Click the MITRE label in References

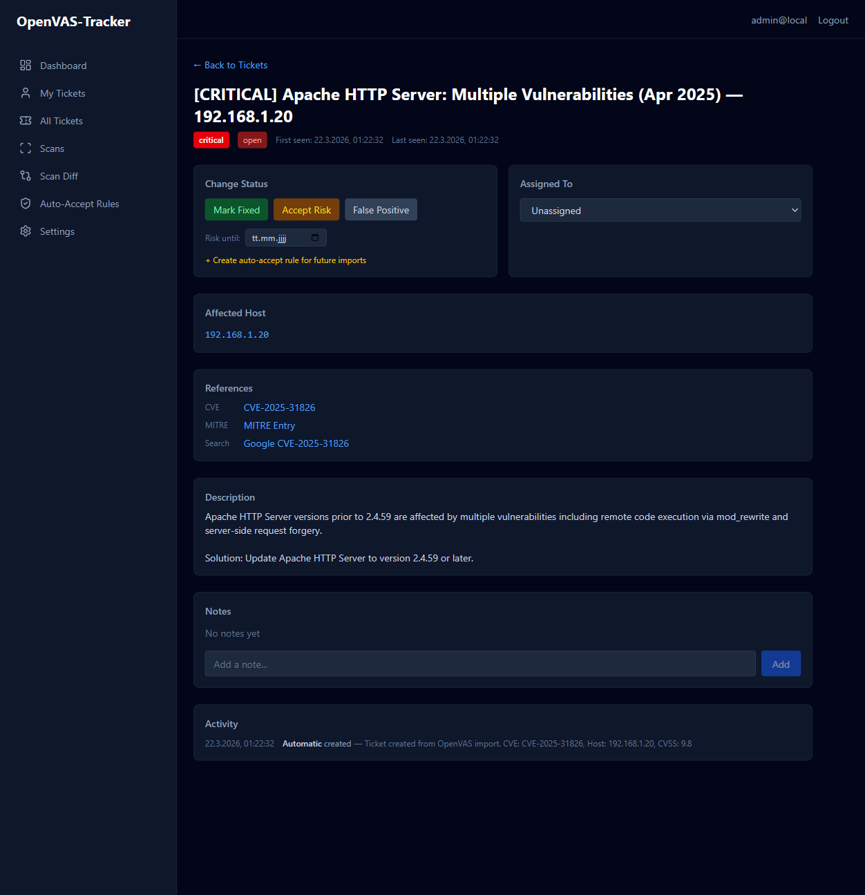click(217, 425)
